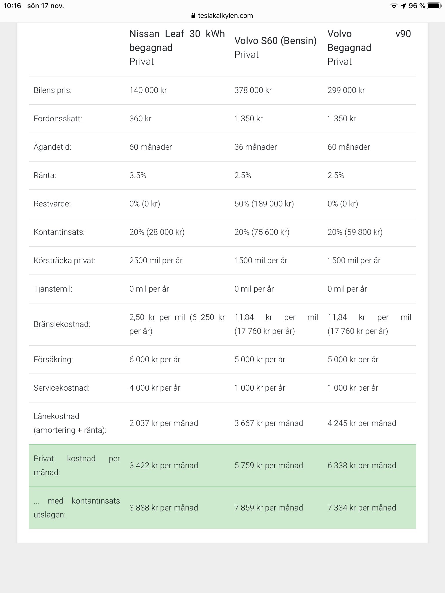Tap the Volvo S60 price 378 000 kr
Viewport: 445px width, 593px height.
pyautogui.click(x=253, y=90)
